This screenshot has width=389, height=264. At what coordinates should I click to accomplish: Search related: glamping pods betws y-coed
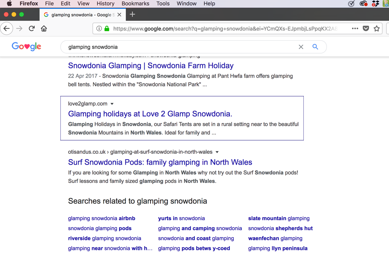point(194,248)
